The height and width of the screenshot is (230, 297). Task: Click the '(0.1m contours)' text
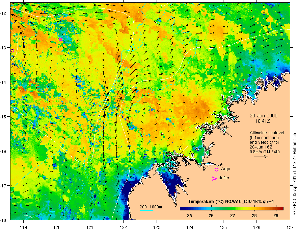coord(264,138)
